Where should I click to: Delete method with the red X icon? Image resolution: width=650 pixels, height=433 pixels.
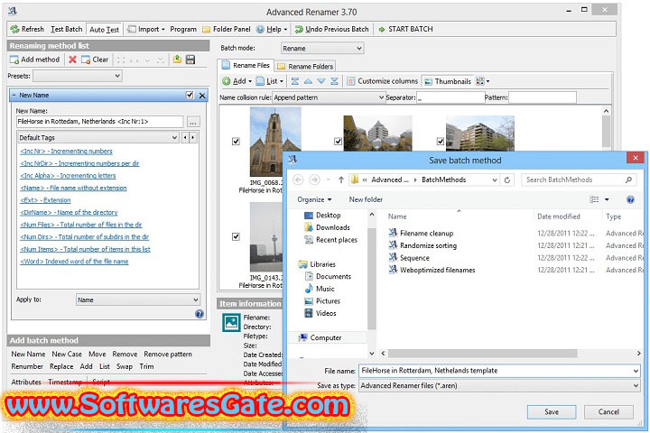[x=72, y=60]
